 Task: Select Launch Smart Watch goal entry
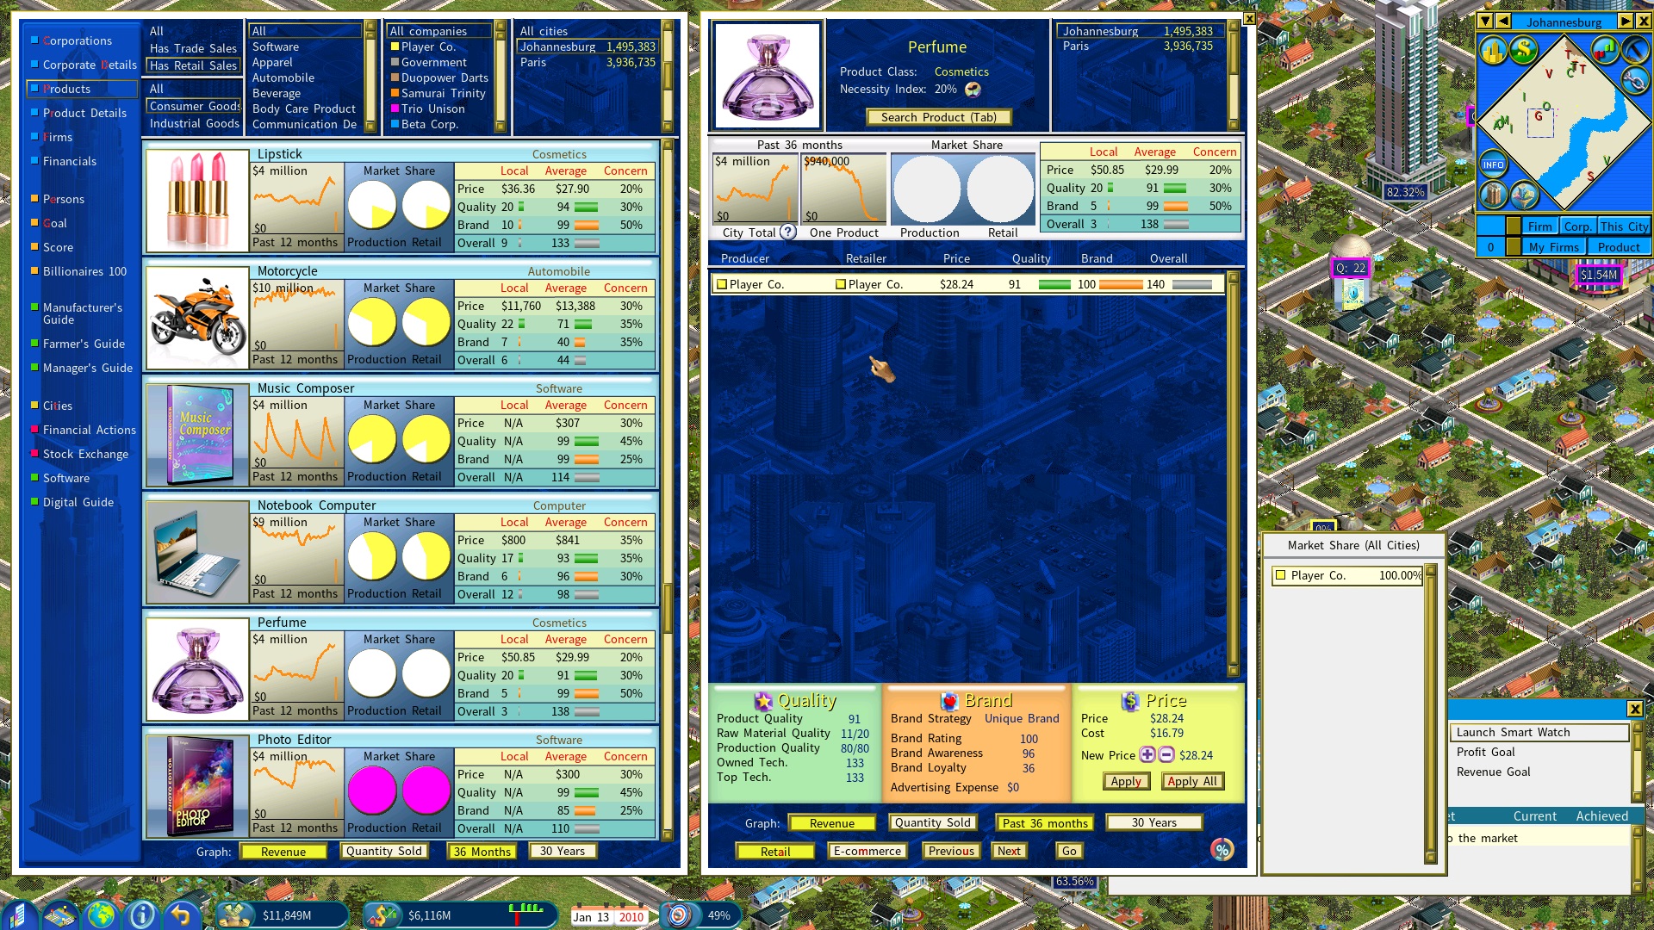[1540, 732]
